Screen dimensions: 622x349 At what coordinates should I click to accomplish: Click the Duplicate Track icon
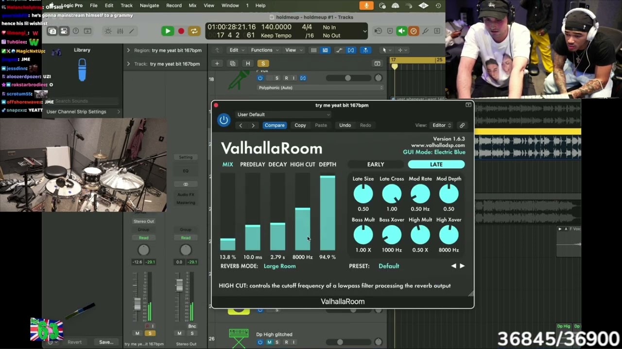pyautogui.click(x=232, y=63)
